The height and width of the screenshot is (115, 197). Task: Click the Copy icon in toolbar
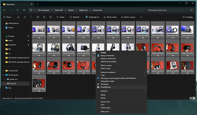(25, 17)
